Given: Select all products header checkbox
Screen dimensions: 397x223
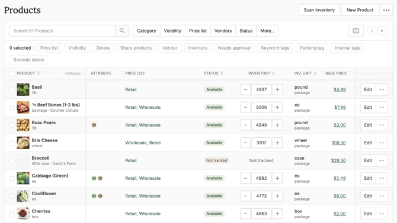Looking at the screenshot, I should click(12, 73).
